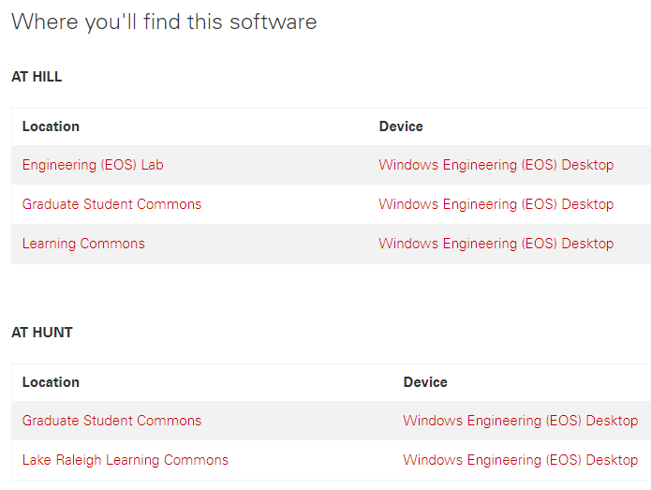The height and width of the screenshot is (490, 651).
Task: Click blank cell space right of the Learning Commons link
Action: click(258, 244)
